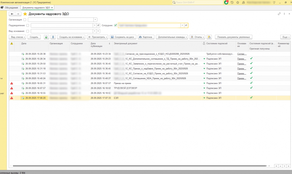Screen dimensions: 292x174
Task: Jump to first row with scroll-top icon
Action: point(276,166)
